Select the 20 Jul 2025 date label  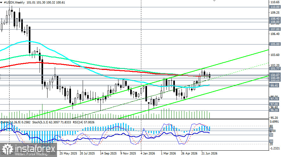[87, 154]
